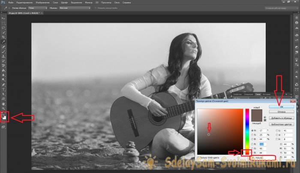Select the B brightness radio button
The width and height of the screenshot is (300, 173).
pyautogui.click(x=252, y=139)
